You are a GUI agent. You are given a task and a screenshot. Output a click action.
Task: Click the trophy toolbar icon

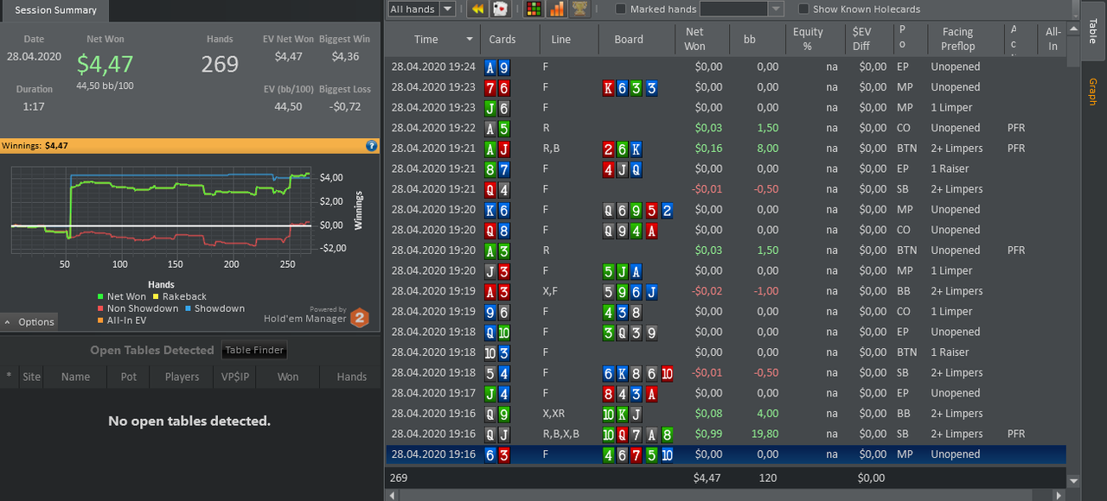click(581, 9)
